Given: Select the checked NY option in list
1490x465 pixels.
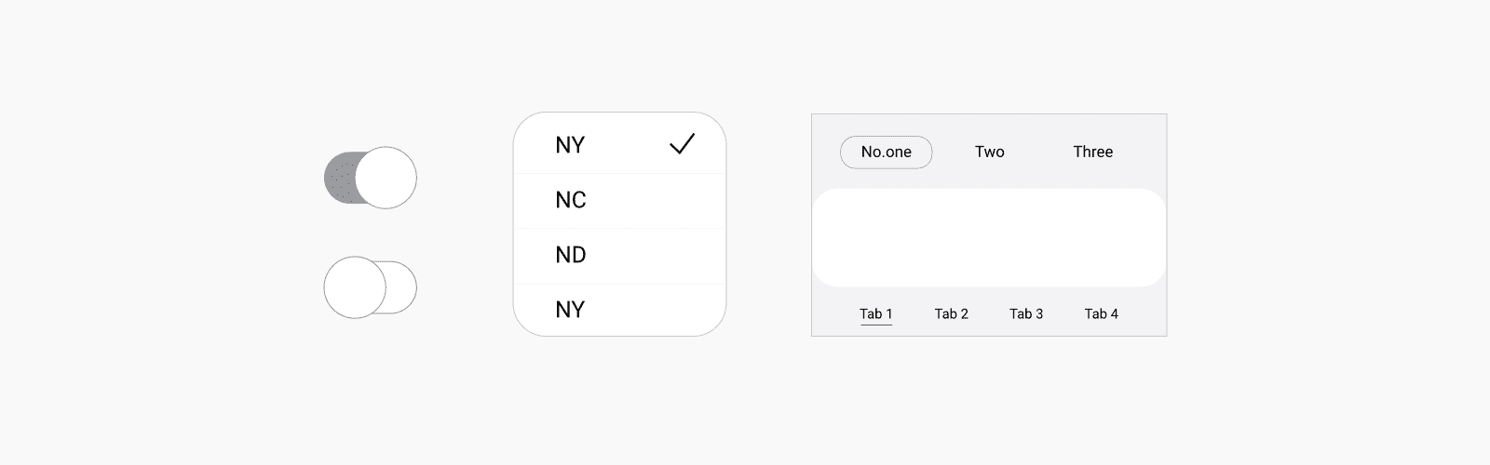Looking at the screenshot, I should (x=619, y=144).
